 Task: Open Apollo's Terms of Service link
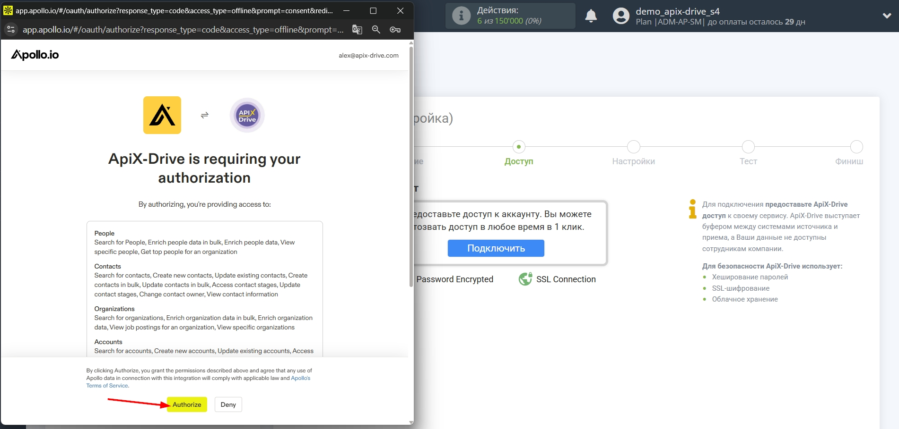pos(107,386)
